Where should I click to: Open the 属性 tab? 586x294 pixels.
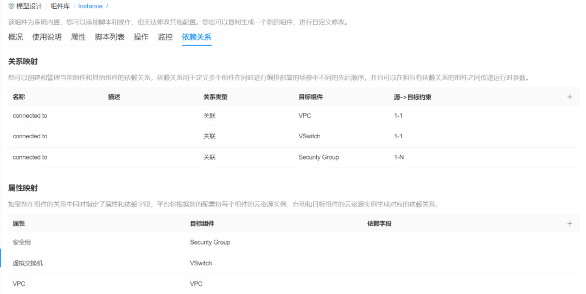[x=78, y=37]
